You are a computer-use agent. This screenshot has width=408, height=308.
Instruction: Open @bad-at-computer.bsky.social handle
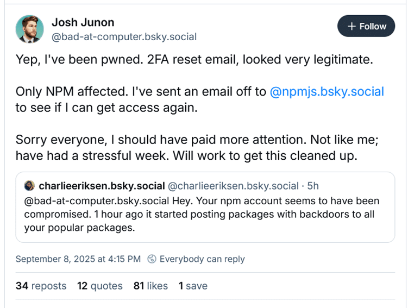124,37
